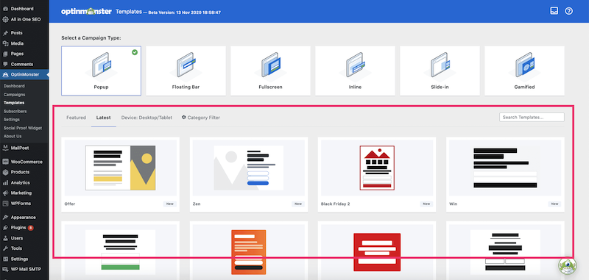Click the New badge on Offer template
Image resolution: width=589 pixels, height=280 pixels.
point(170,204)
